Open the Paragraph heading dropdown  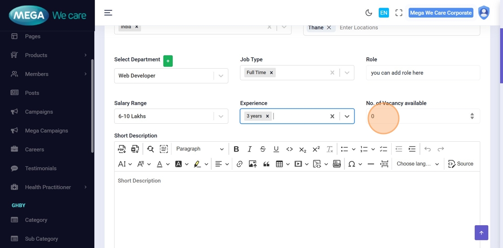pyautogui.click(x=199, y=149)
